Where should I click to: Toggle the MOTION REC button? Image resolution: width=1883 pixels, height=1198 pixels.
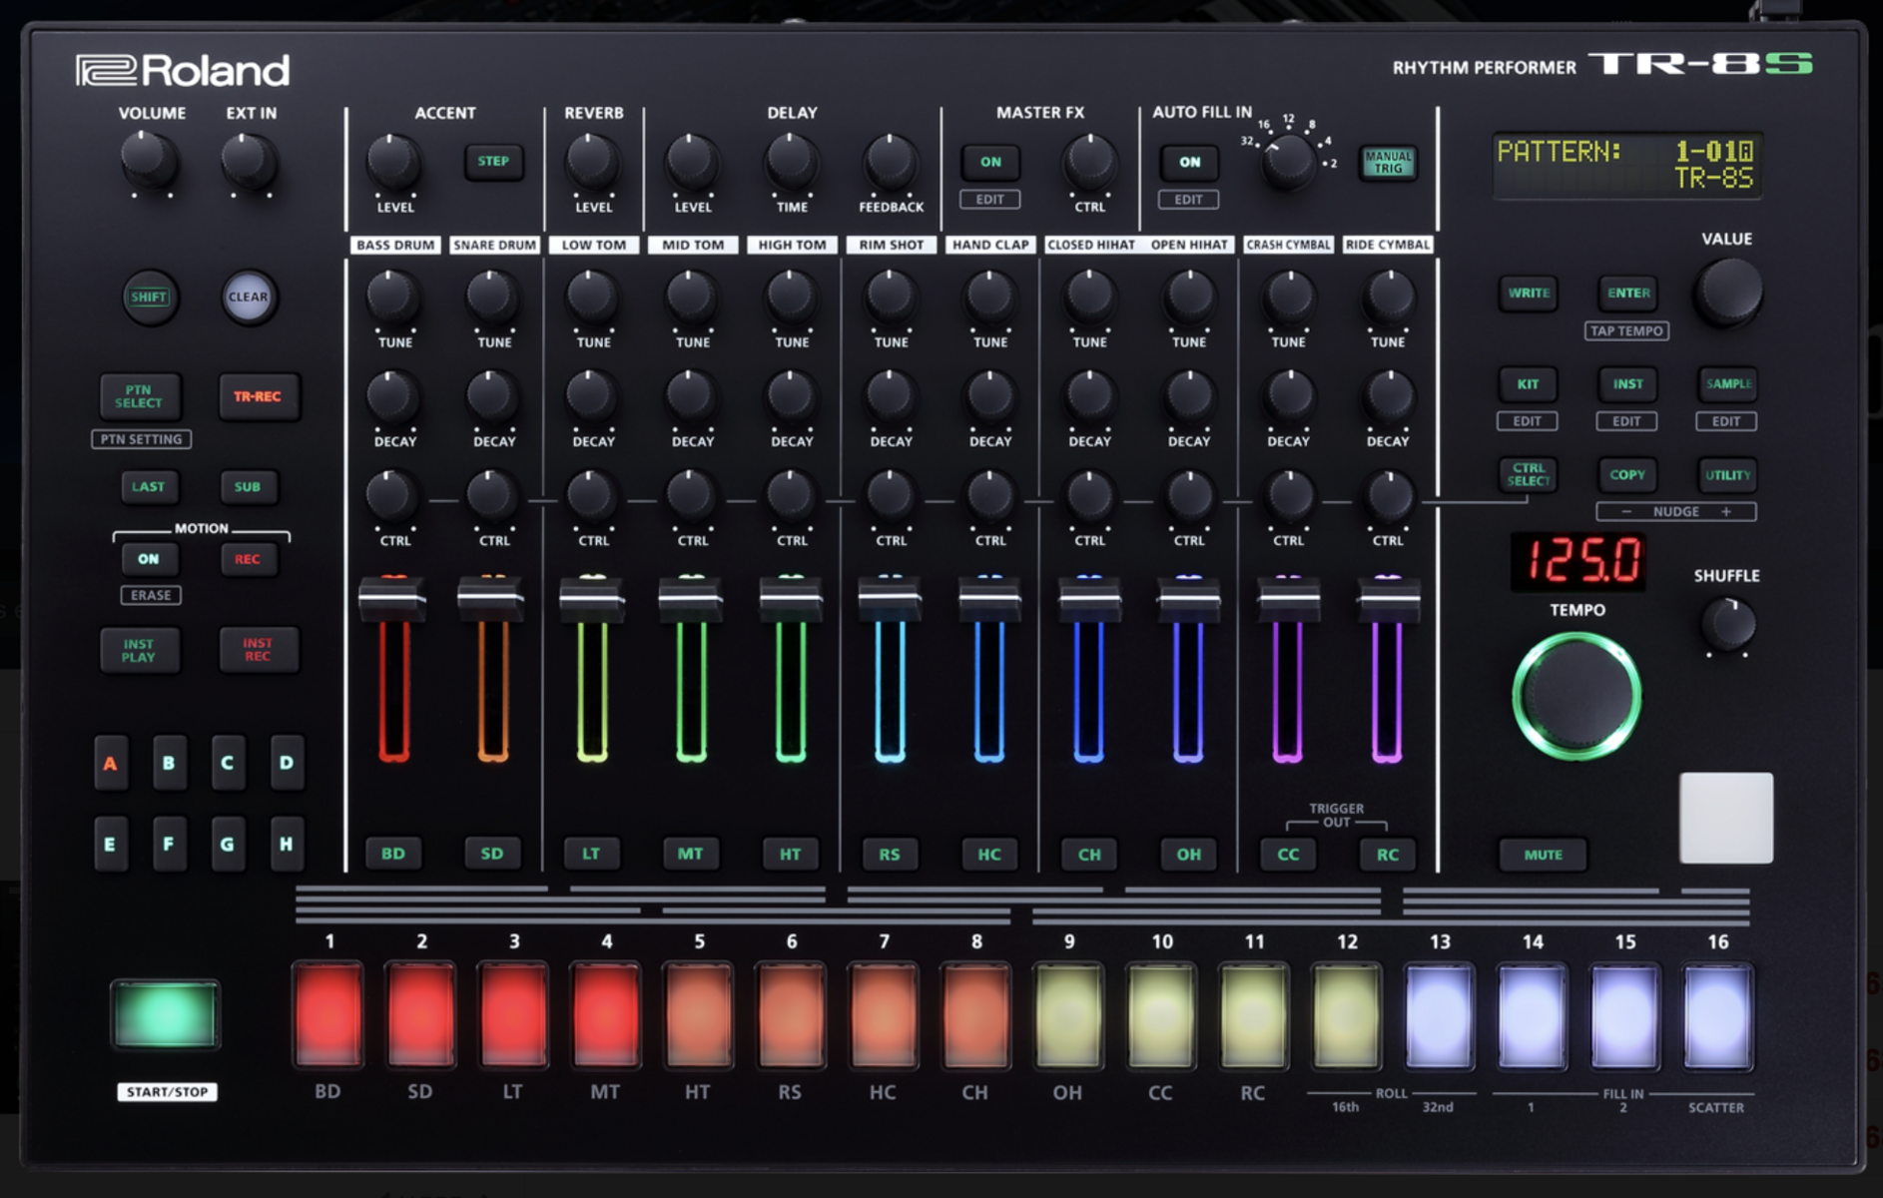point(248,559)
